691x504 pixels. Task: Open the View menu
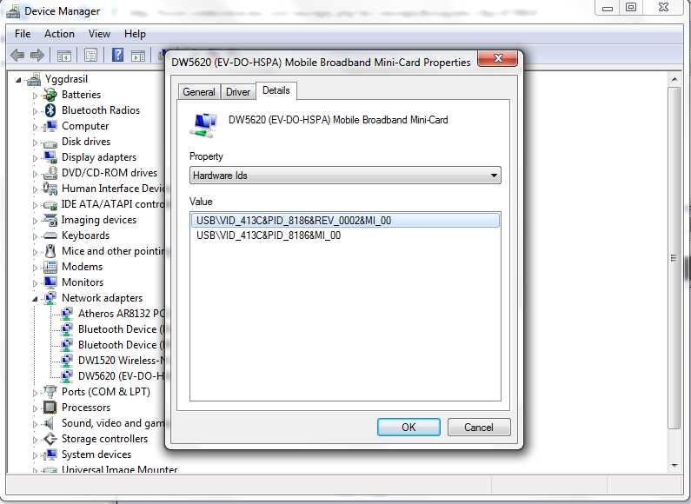pos(99,34)
